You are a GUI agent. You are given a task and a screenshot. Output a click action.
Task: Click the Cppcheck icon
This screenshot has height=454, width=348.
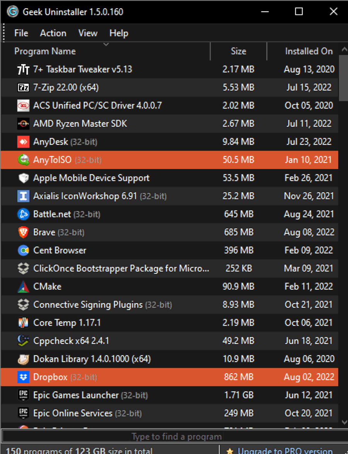[x=23, y=341]
